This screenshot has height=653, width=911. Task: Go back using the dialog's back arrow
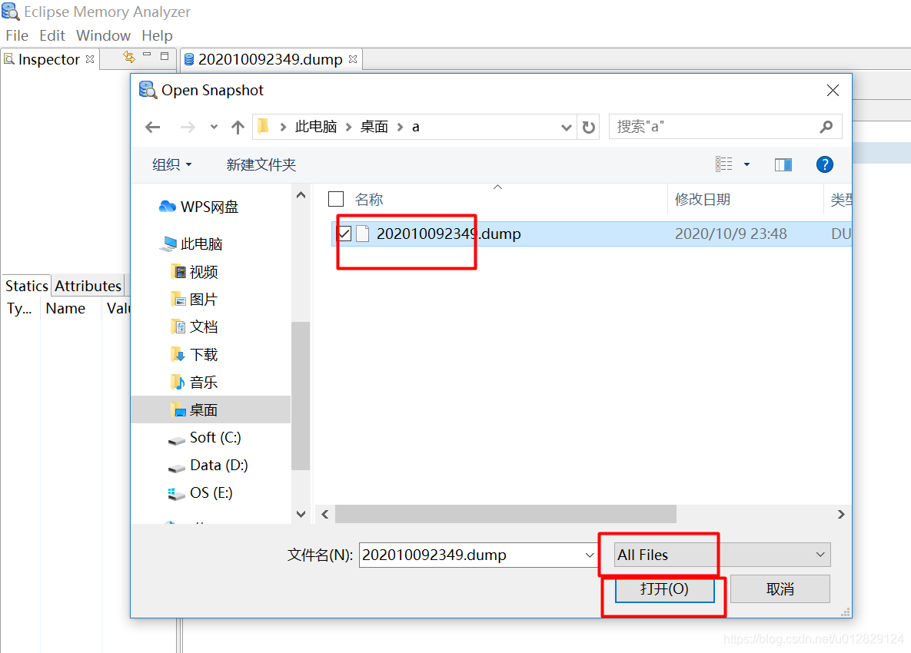(153, 127)
